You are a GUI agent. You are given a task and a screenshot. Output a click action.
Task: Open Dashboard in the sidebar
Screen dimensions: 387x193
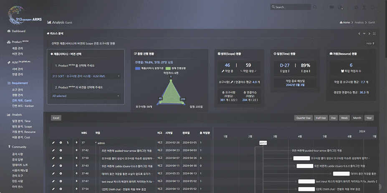[18, 31]
